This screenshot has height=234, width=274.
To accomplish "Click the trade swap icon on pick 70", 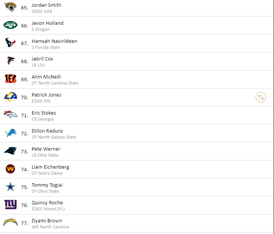I will [261, 97].
